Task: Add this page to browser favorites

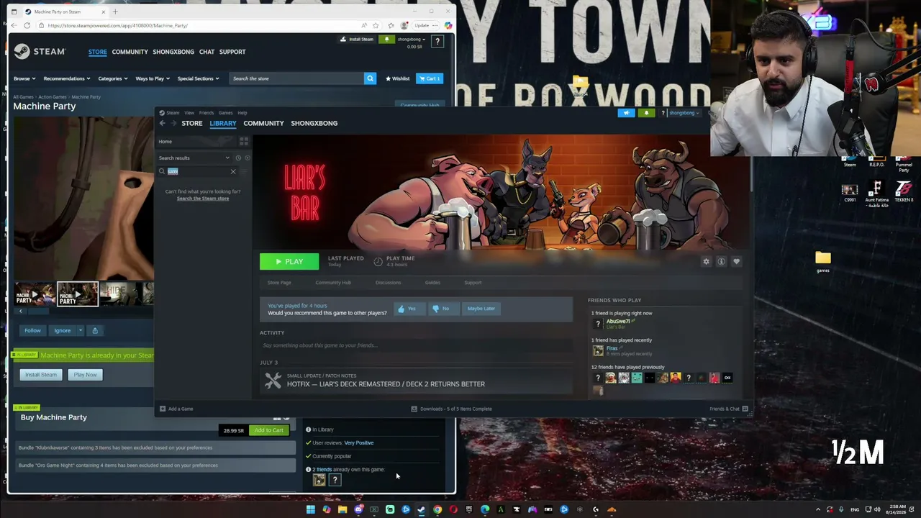Action: pos(376,25)
